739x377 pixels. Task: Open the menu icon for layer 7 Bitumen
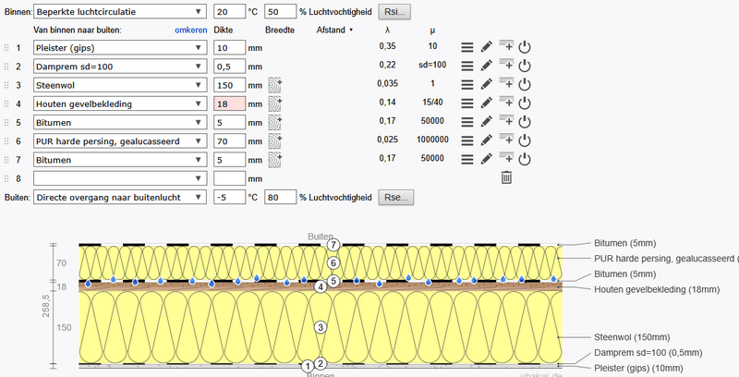(x=467, y=159)
